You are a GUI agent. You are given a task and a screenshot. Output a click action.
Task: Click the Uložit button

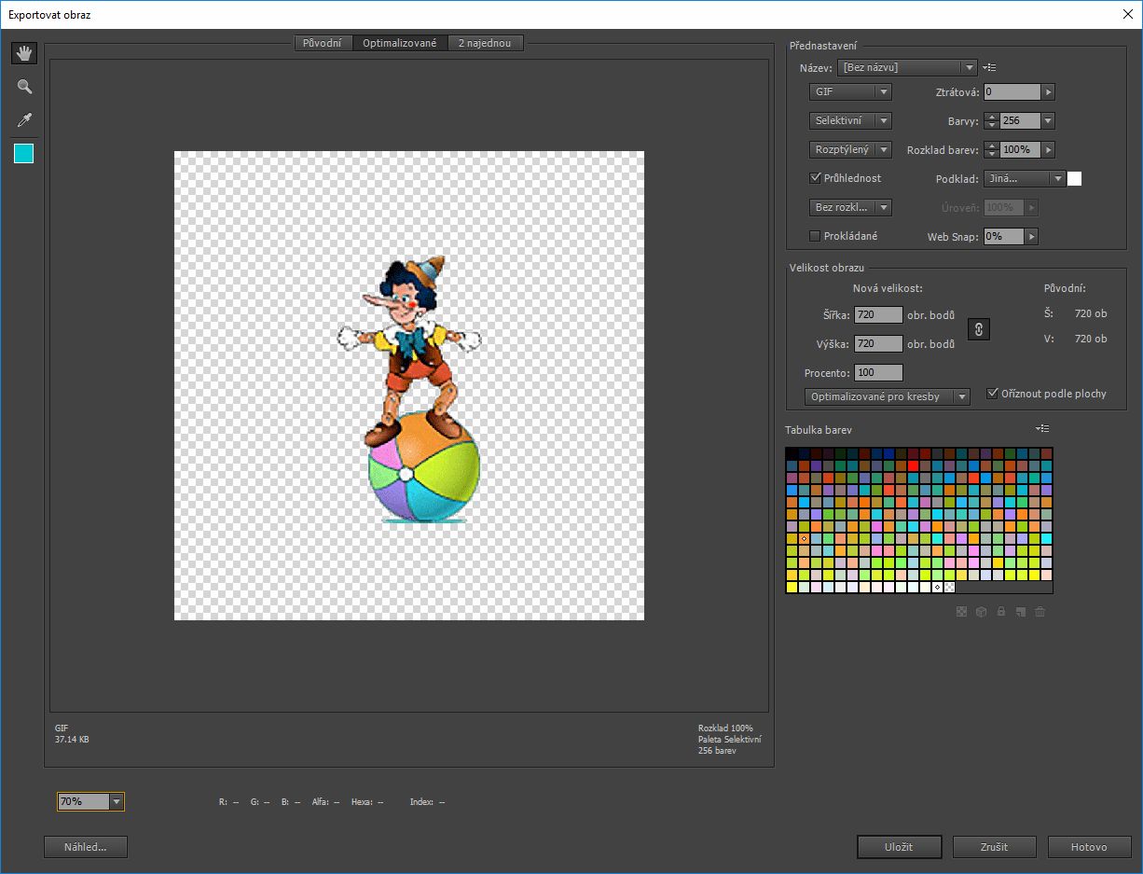pos(899,847)
